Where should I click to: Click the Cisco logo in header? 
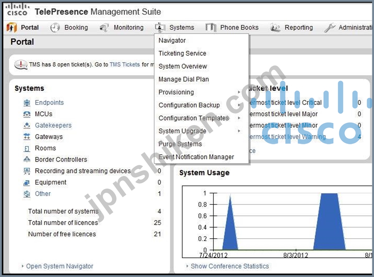pos(17,10)
